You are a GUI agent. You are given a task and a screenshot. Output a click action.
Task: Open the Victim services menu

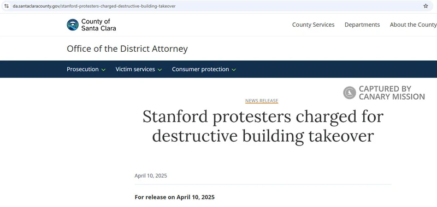[135, 69]
